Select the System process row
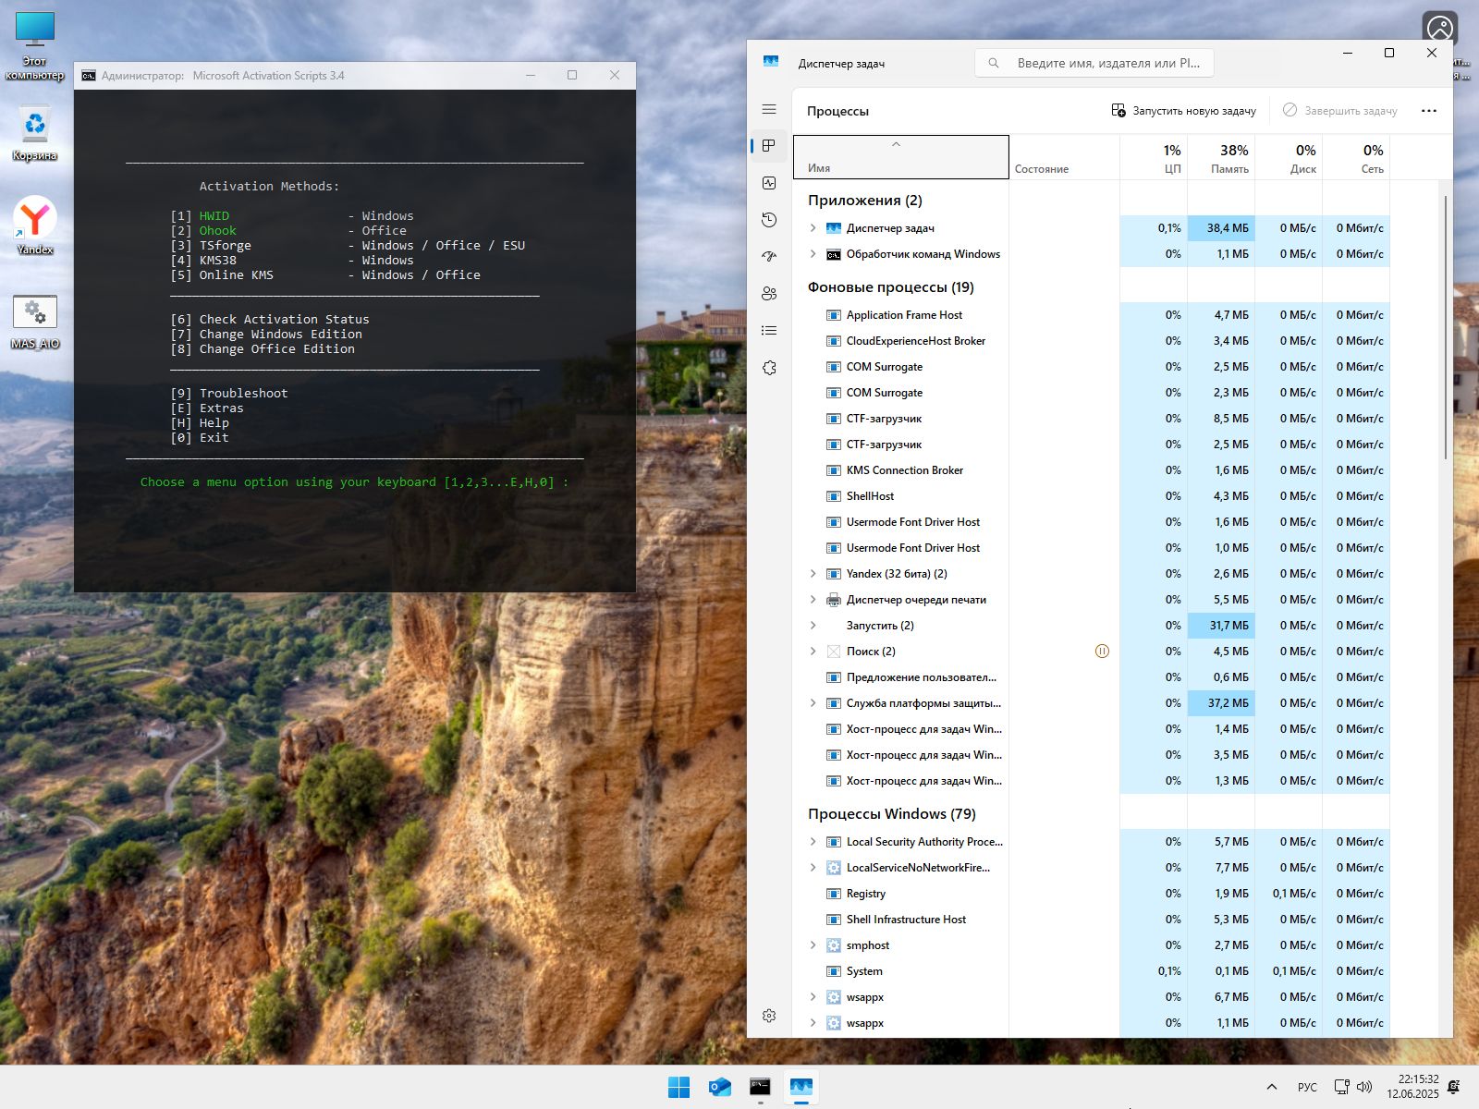 [x=1091, y=971]
